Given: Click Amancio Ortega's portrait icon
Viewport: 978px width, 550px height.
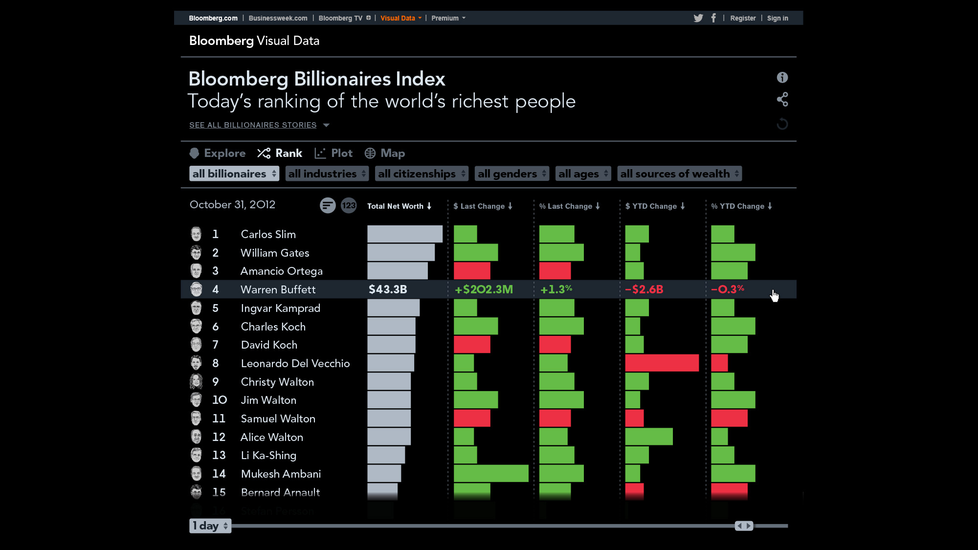Looking at the screenshot, I should [x=196, y=271].
